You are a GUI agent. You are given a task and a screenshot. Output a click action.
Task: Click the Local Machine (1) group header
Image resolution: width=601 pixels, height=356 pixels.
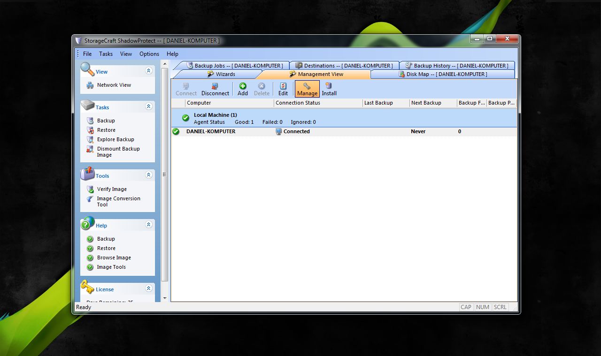pyautogui.click(x=344, y=118)
